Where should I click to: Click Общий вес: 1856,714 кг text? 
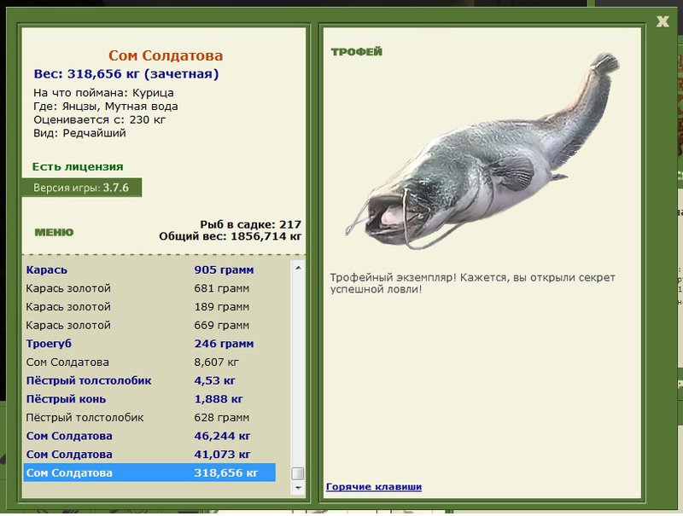(230, 236)
